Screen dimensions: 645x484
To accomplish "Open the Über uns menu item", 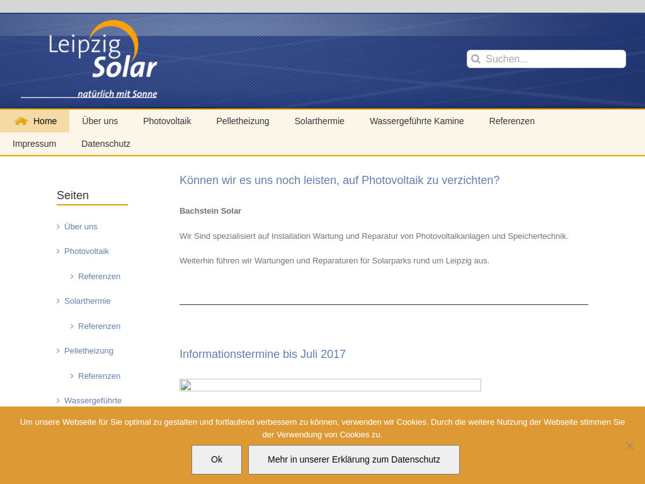I will pyautogui.click(x=100, y=121).
